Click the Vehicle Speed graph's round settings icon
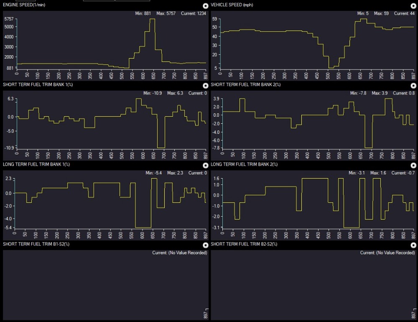 click(x=413, y=6)
